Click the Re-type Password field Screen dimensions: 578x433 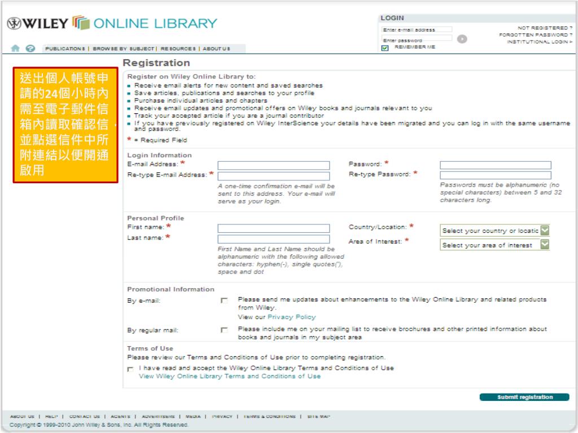(x=496, y=175)
